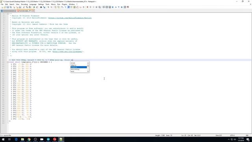Toggle Folder as Workspace panel

[x=80, y=7]
